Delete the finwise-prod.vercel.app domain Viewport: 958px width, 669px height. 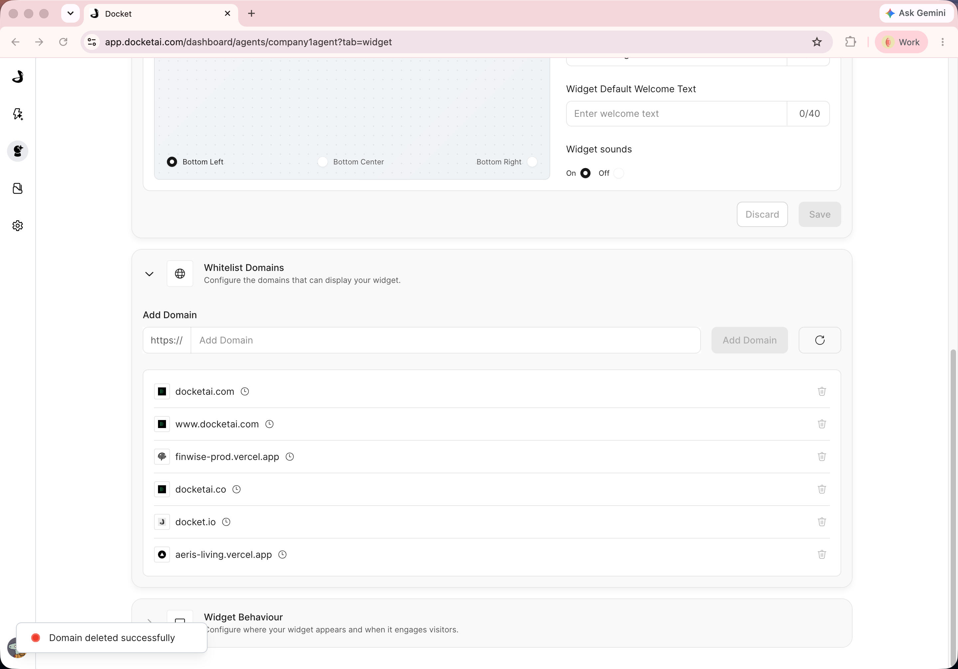(822, 456)
